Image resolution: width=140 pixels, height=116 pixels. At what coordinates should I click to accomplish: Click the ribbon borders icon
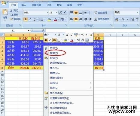[x=41, y=19]
